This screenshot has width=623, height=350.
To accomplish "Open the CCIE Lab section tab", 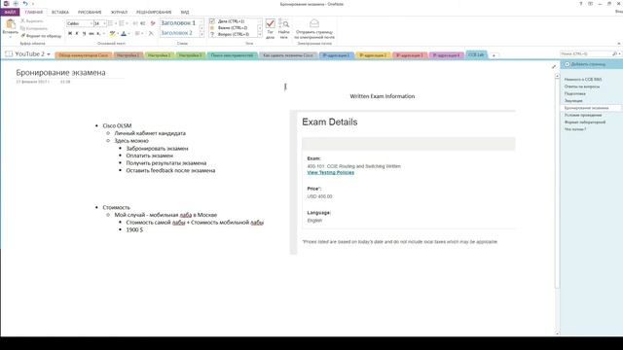I will click(476, 54).
